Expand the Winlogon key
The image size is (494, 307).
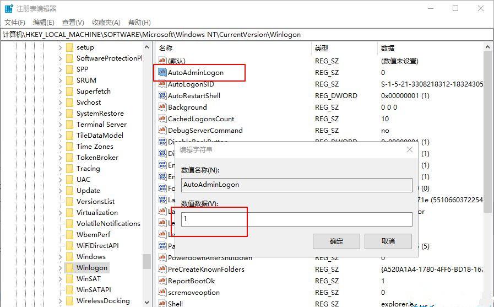(60, 268)
